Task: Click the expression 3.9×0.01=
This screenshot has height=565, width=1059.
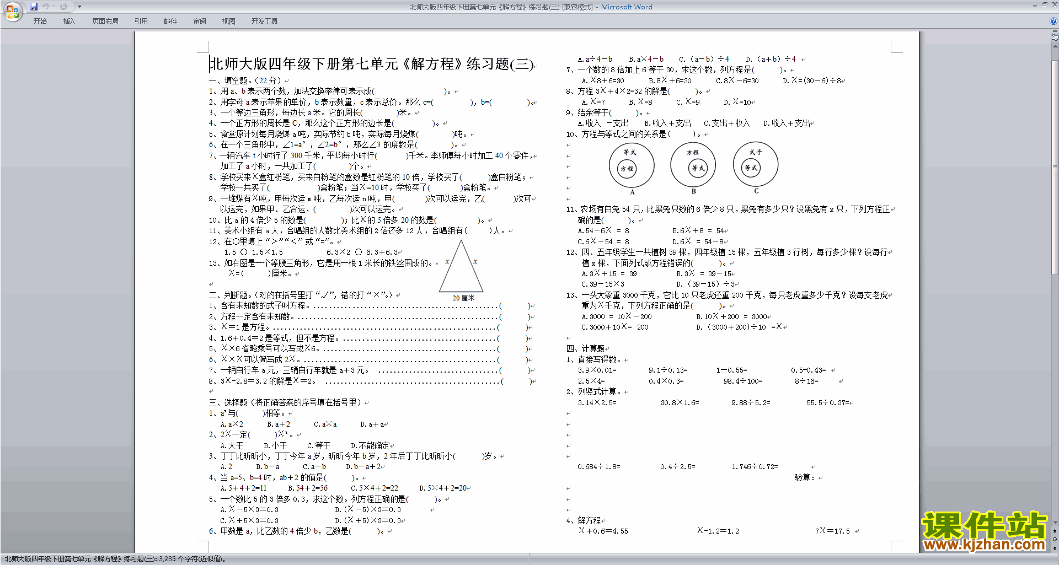Action: (x=597, y=370)
